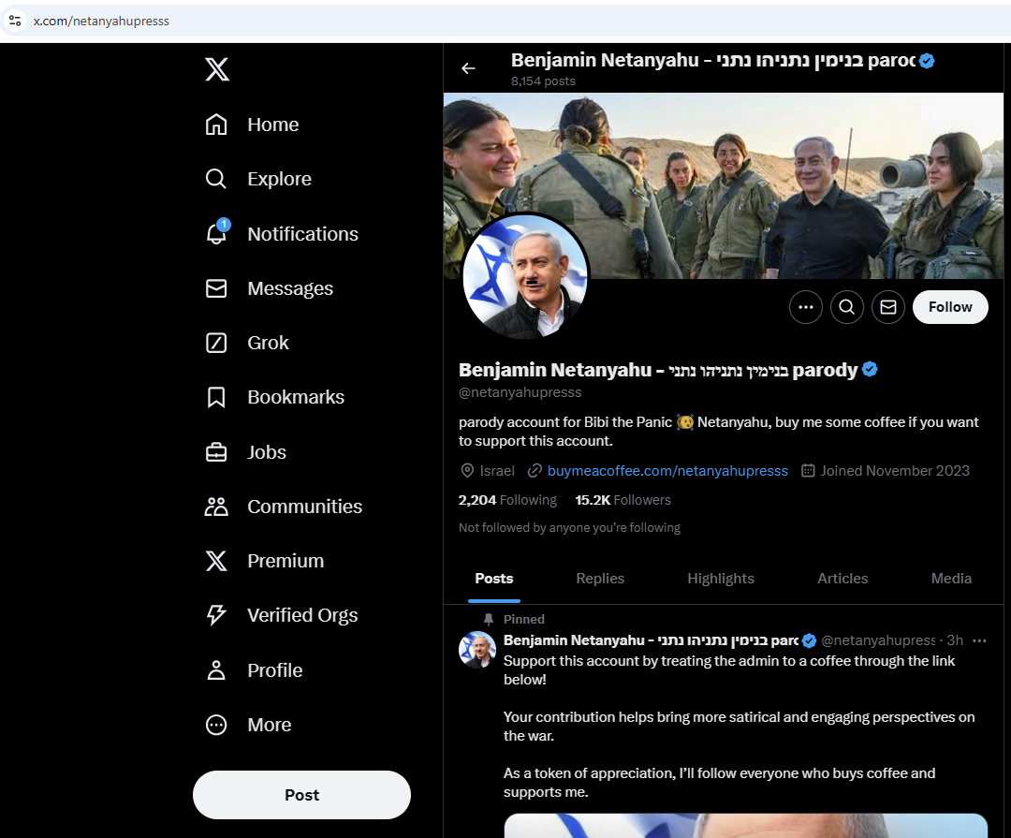
Task: Open the circular profile avatar picture
Action: point(524,277)
